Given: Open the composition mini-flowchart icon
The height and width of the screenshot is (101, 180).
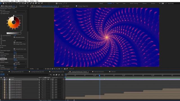Looking at the screenshot, I should click(51, 75).
